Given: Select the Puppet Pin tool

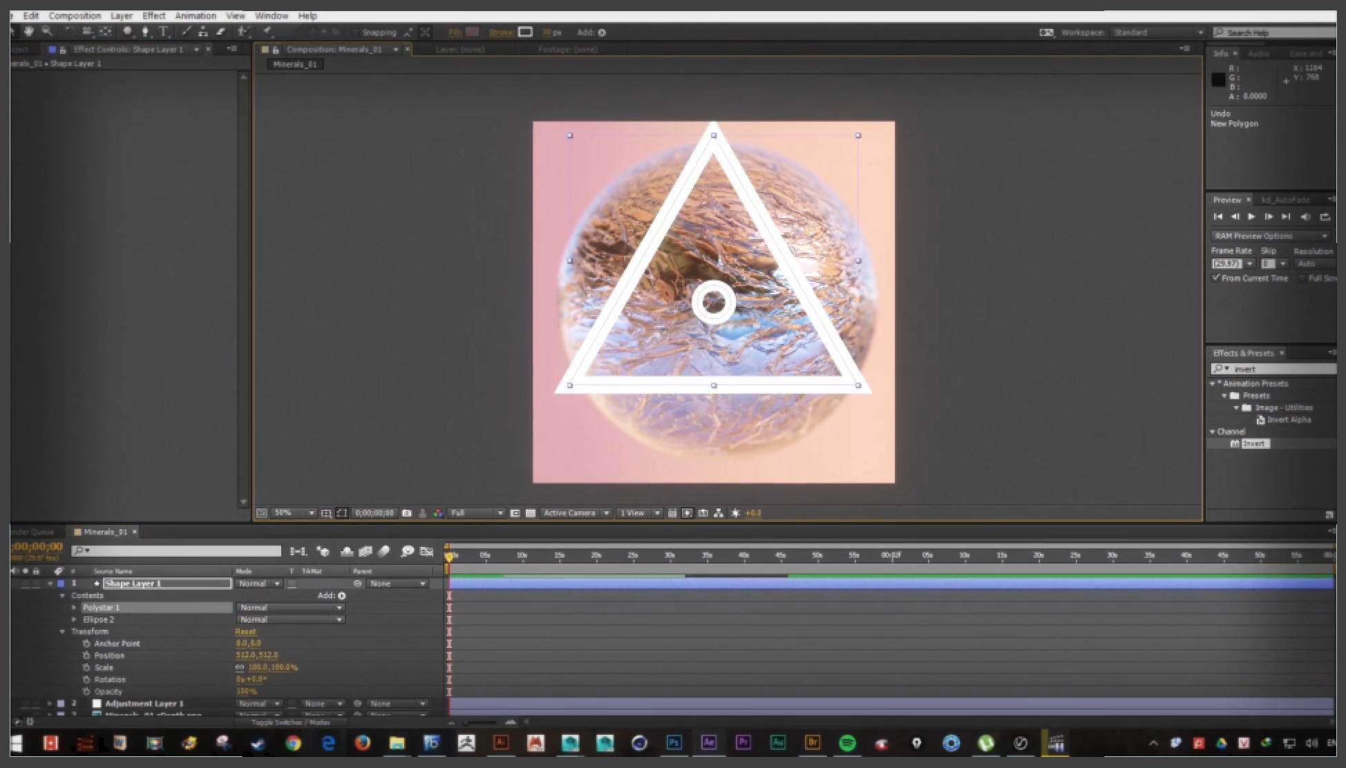Looking at the screenshot, I should pos(267,32).
